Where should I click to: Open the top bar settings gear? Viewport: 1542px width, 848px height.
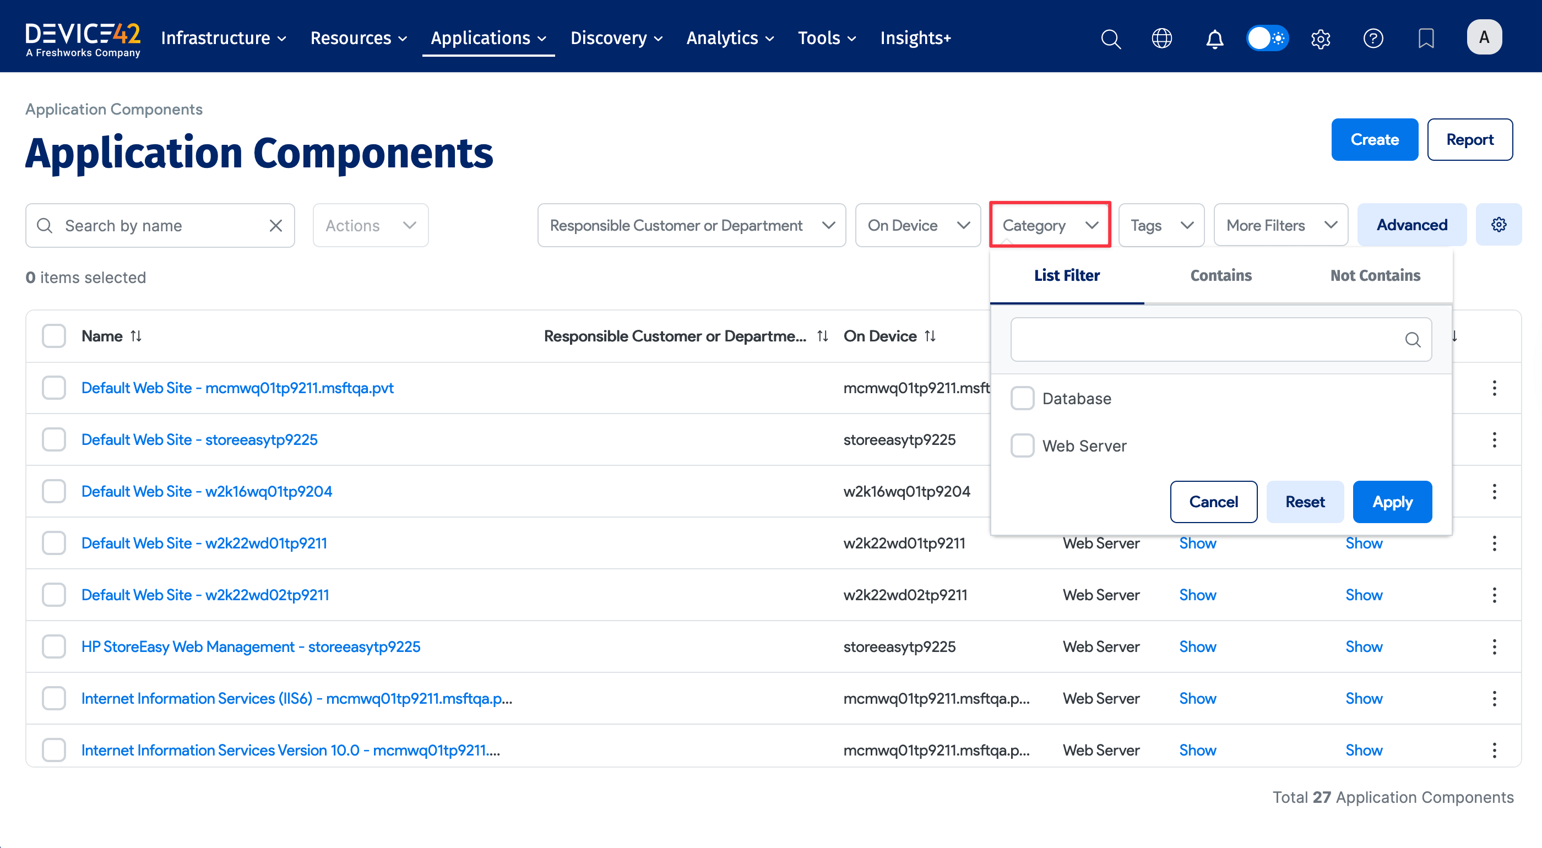tap(1321, 39)
